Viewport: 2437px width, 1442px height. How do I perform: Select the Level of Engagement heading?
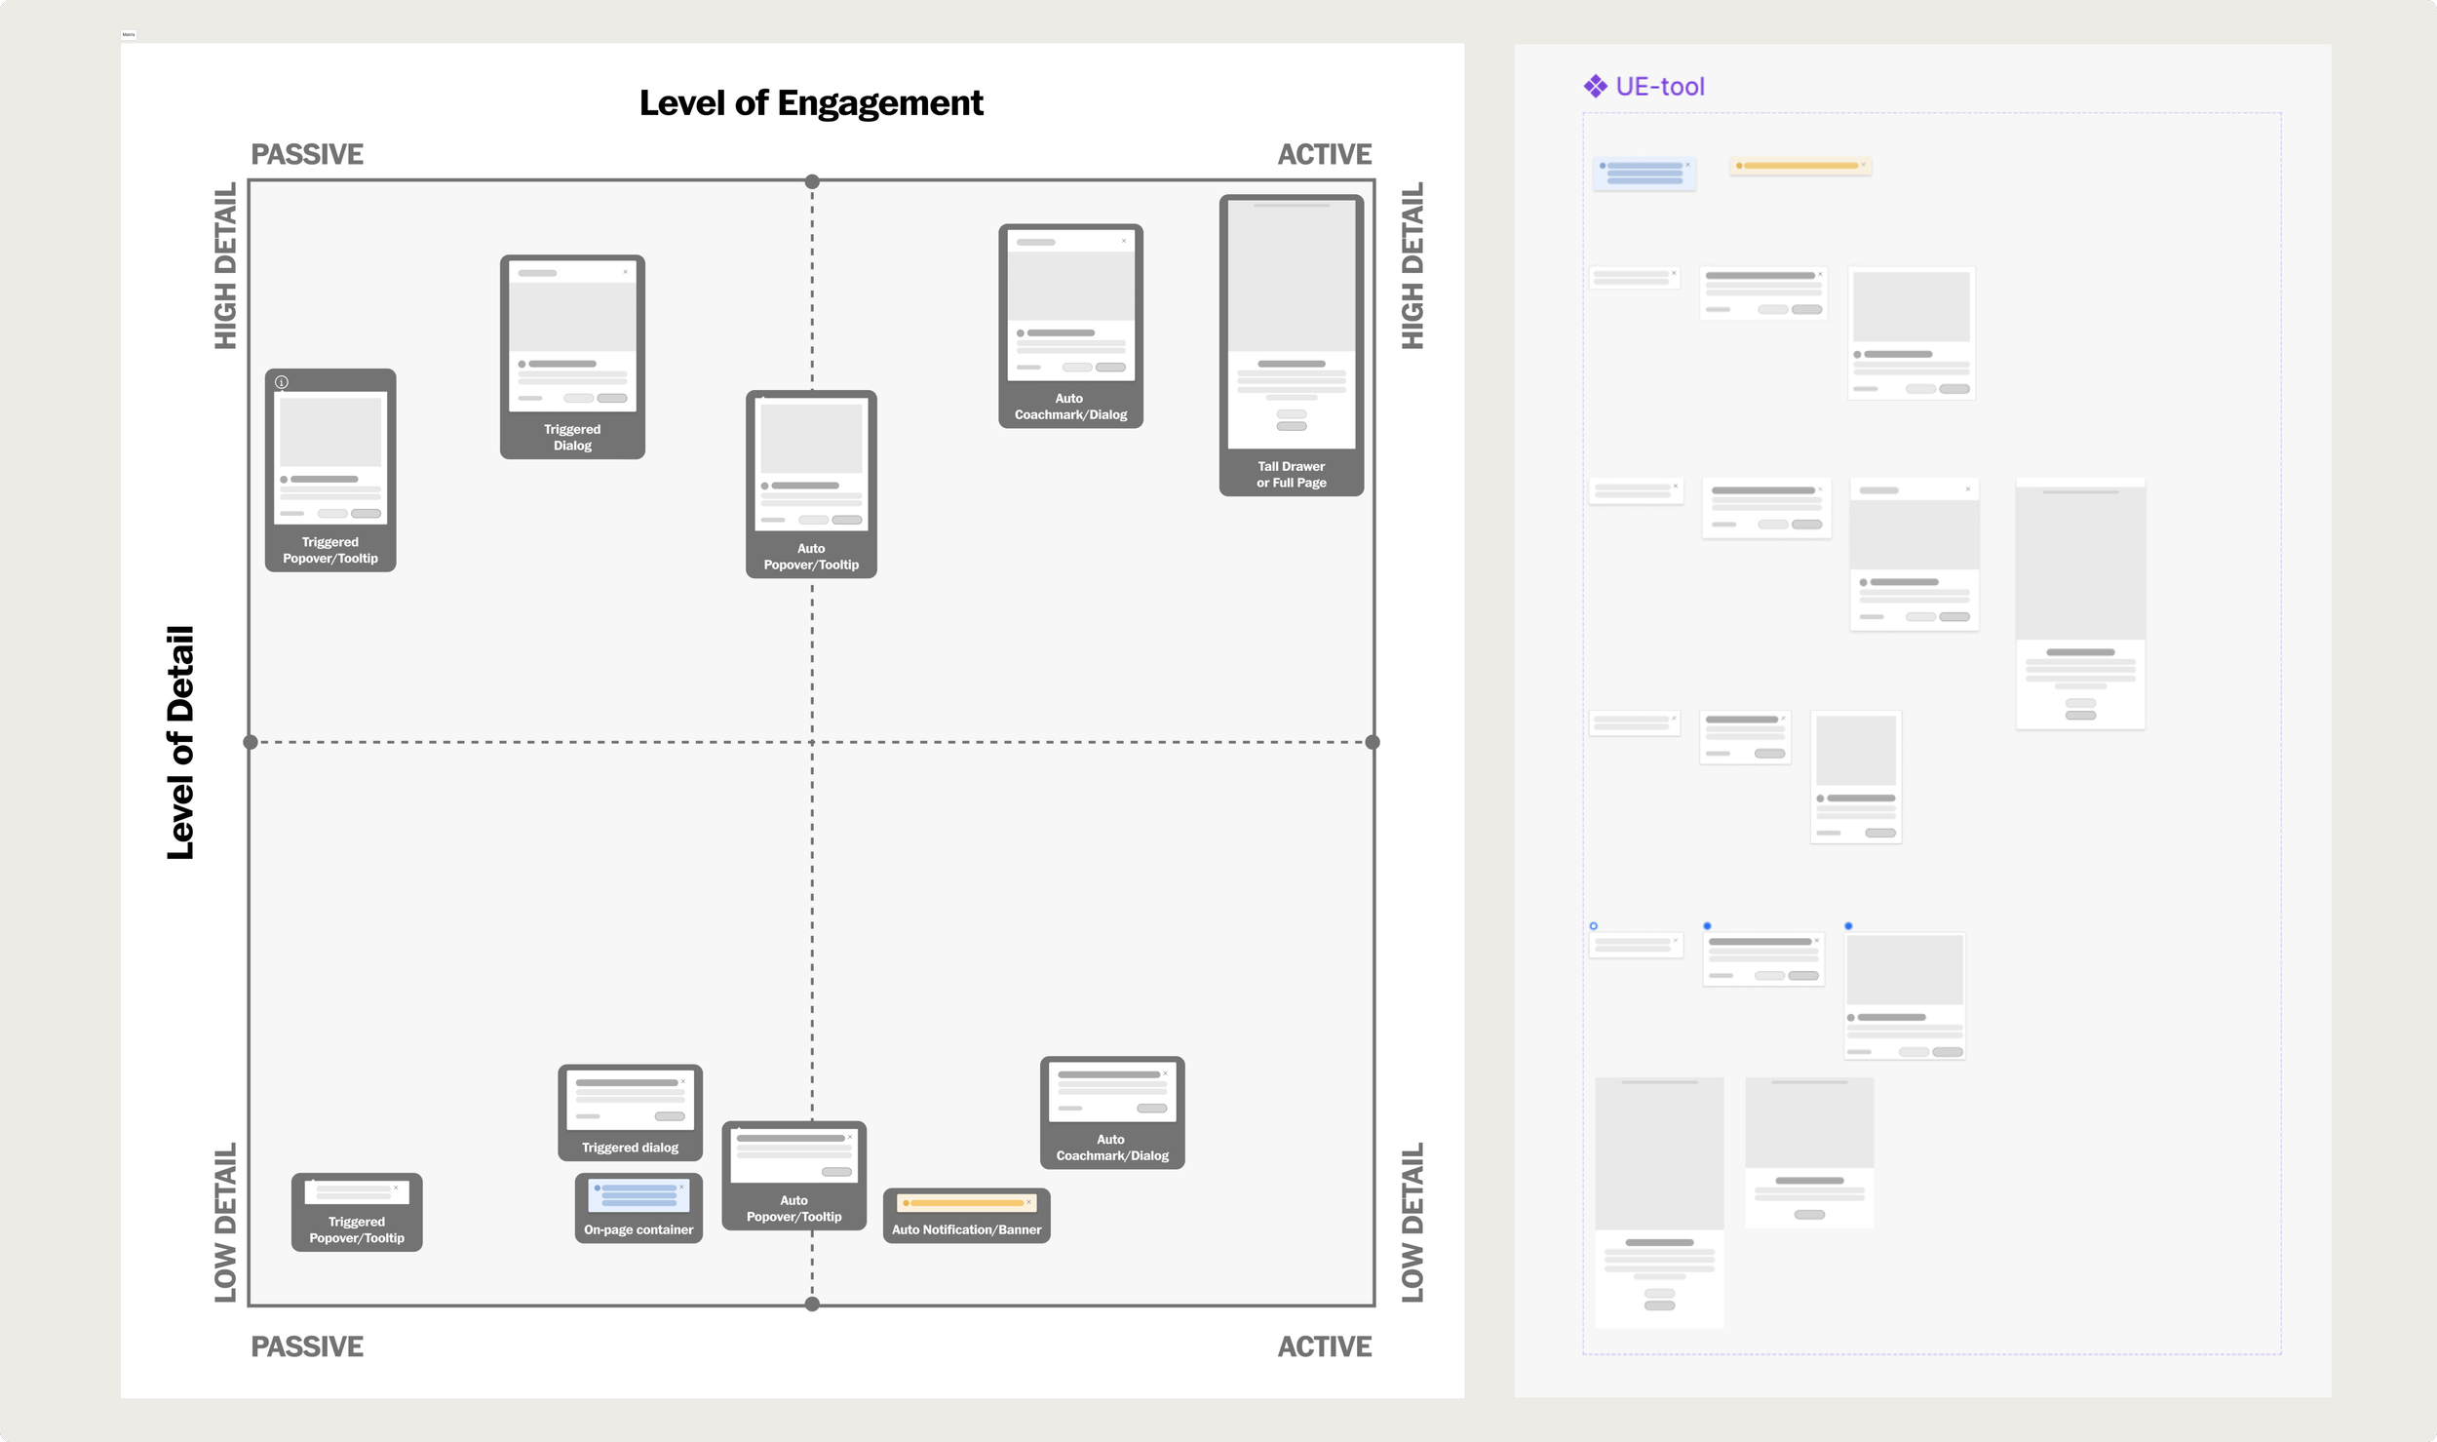click(x=811, y=103)
